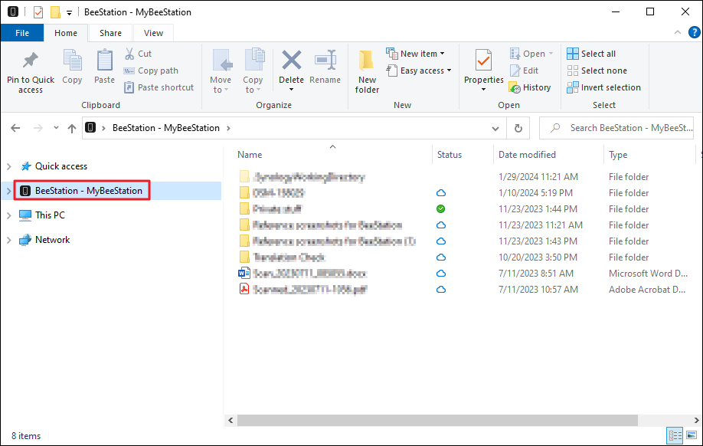Image resolution: width=703 pixels, height=446 pixels.
Task: Select the Adobe Acrobat D... type cell
Action: tap(646, 290)
